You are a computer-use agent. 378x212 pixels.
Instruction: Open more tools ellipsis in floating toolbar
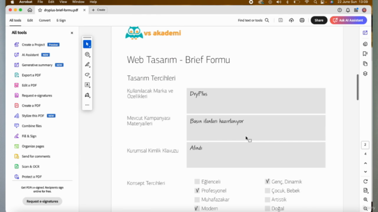(87, 105)
